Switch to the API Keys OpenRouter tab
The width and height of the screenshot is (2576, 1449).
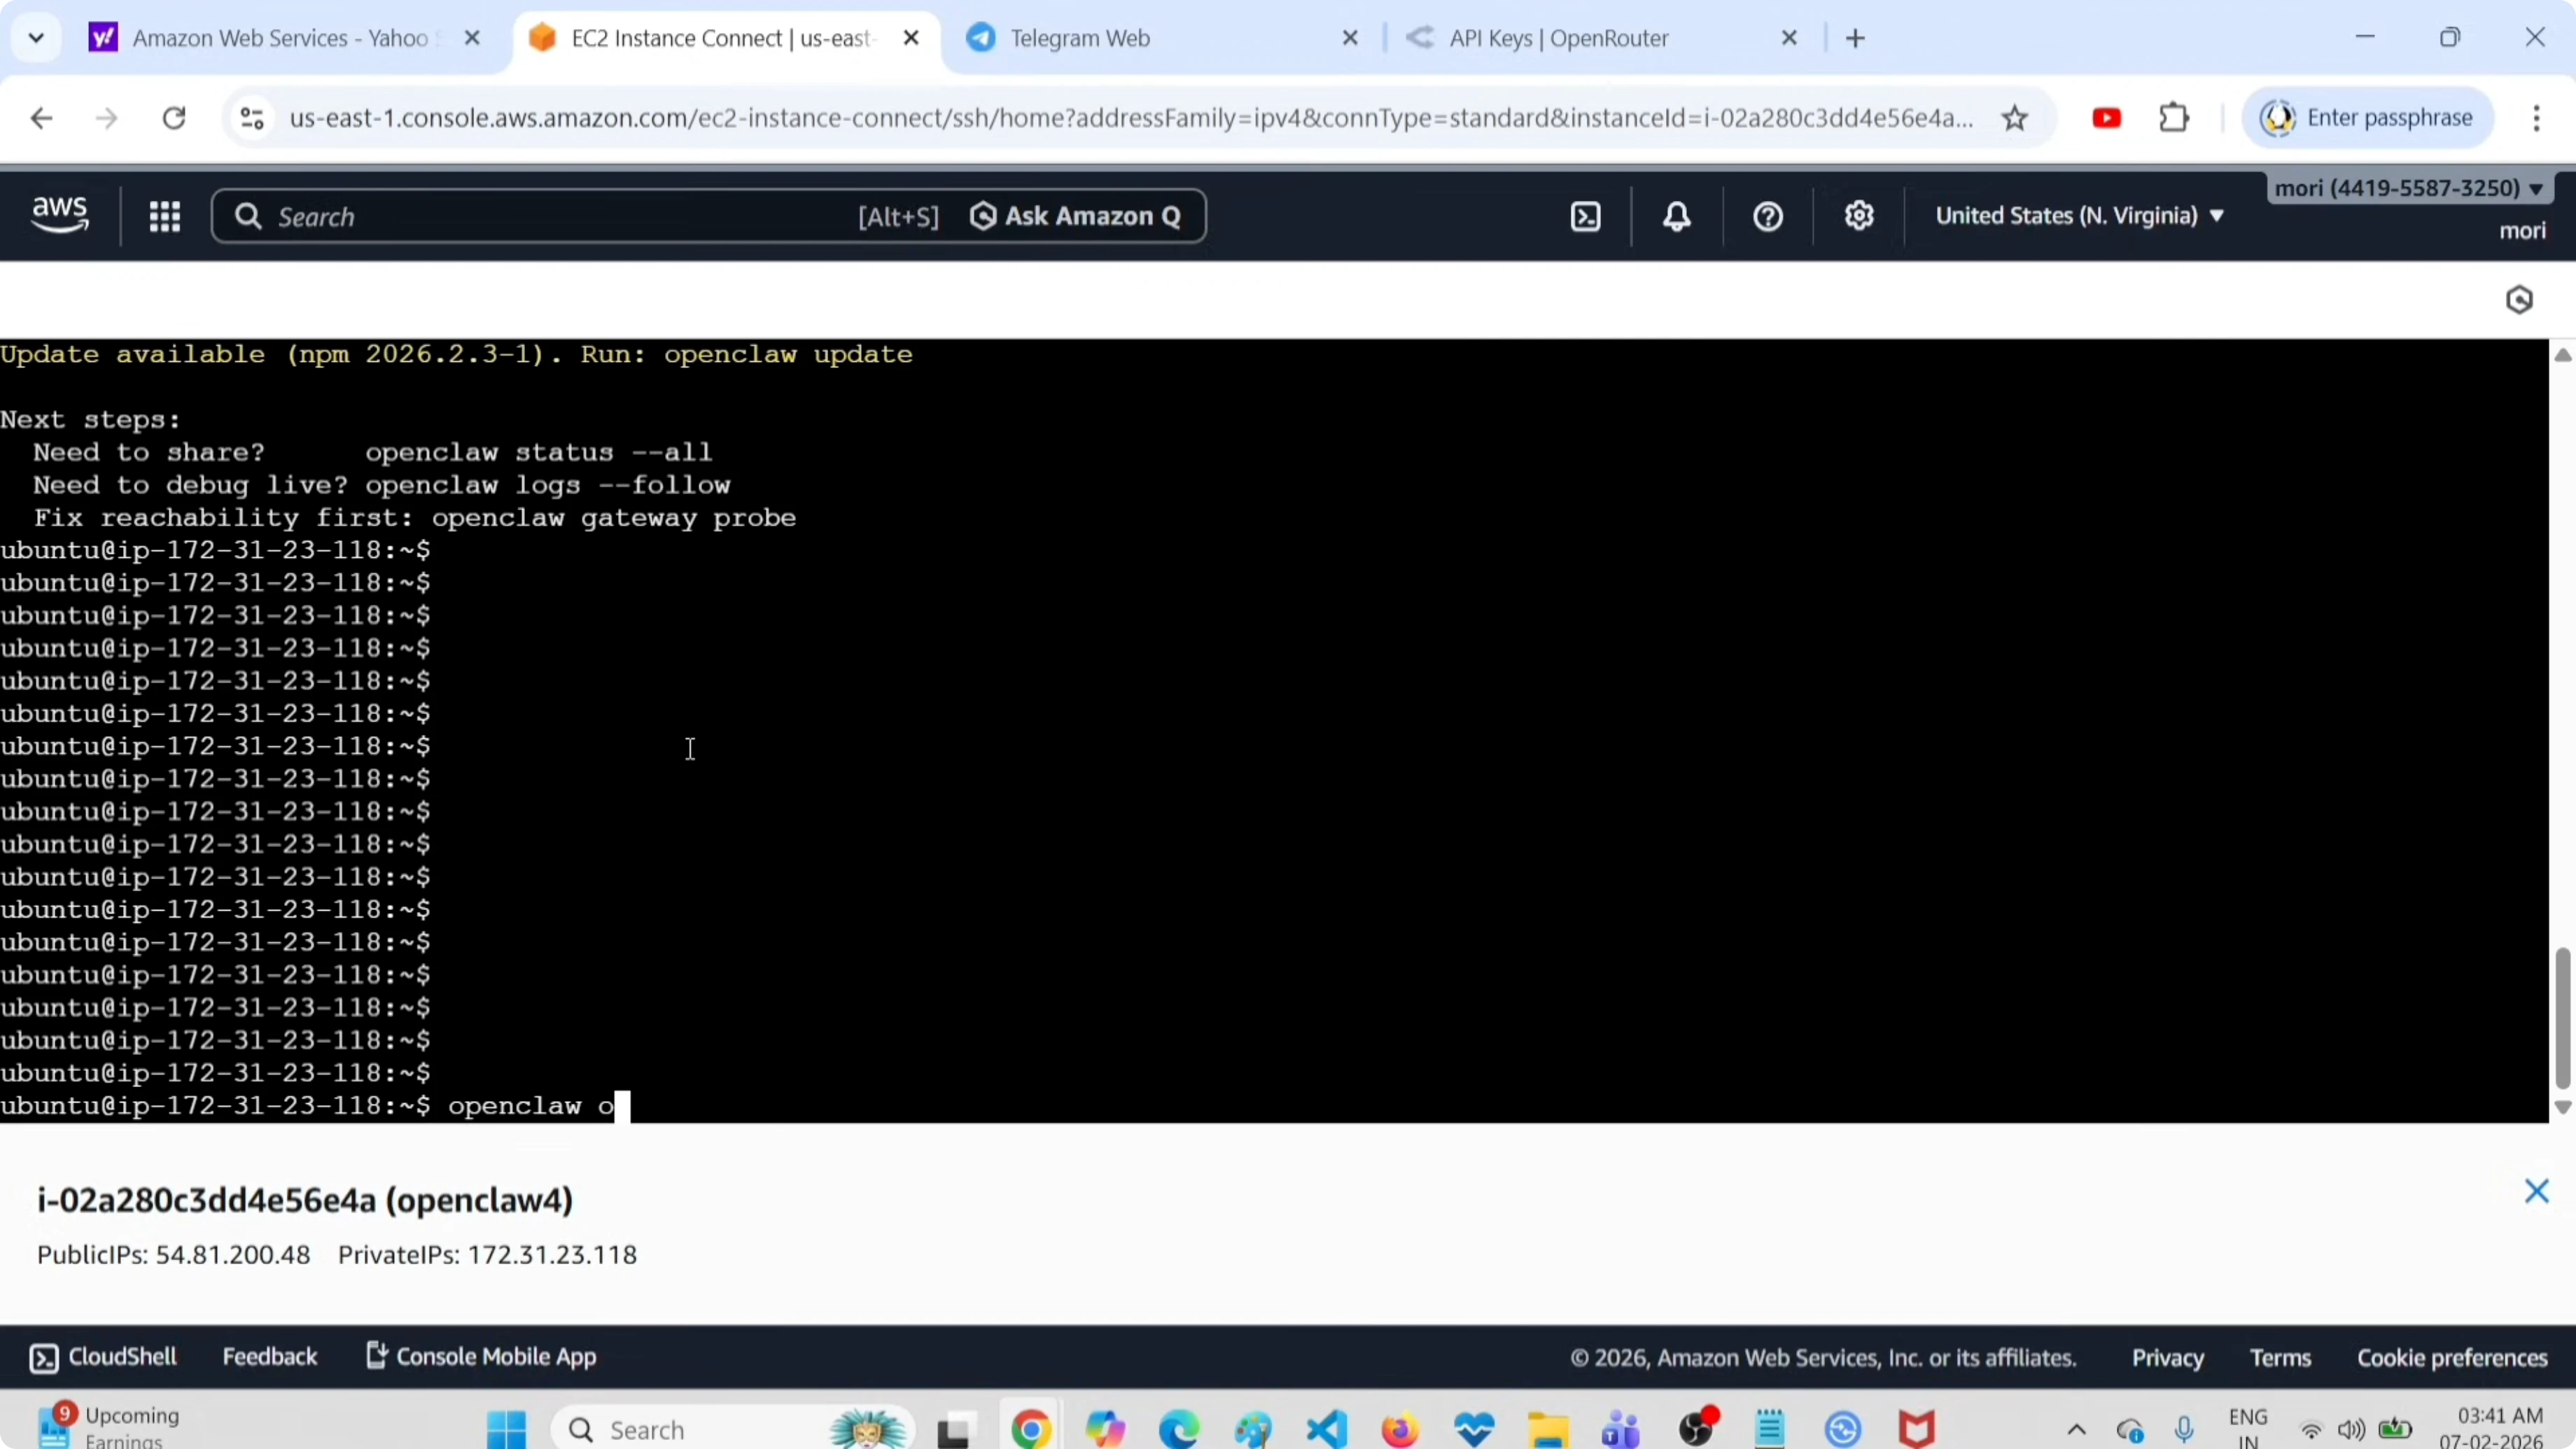[x=1558, y=38]
